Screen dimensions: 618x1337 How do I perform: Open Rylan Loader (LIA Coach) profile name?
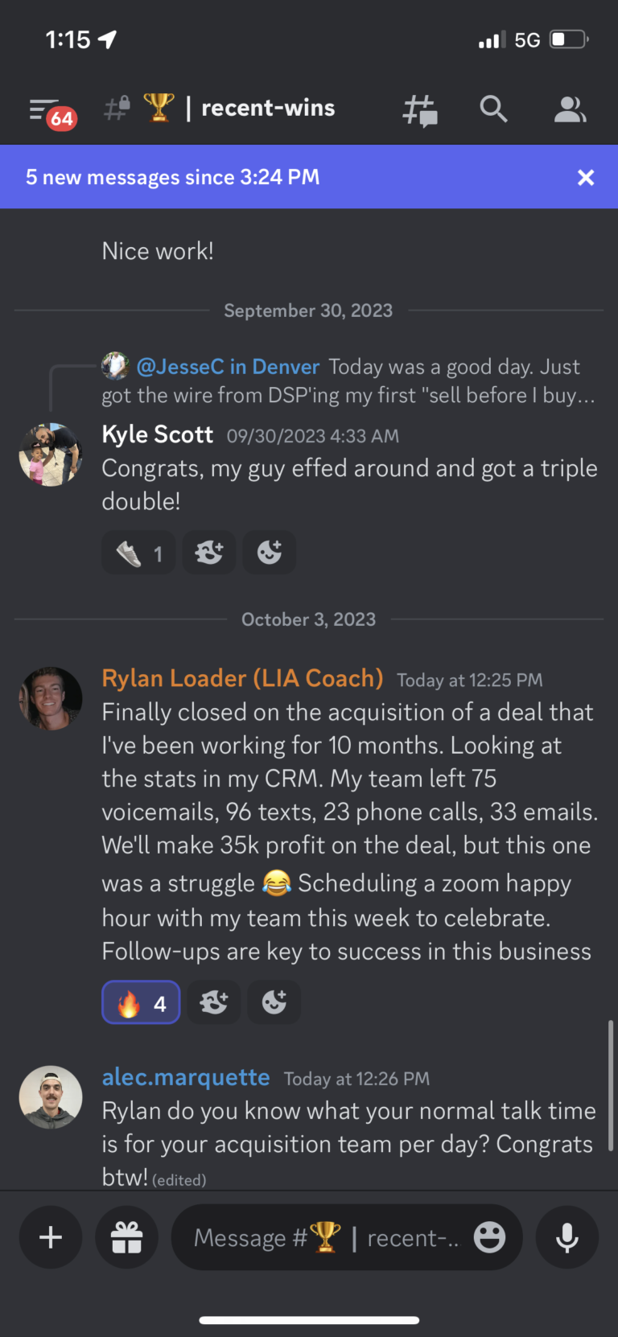pyautogui.click(x=242, y=679)
